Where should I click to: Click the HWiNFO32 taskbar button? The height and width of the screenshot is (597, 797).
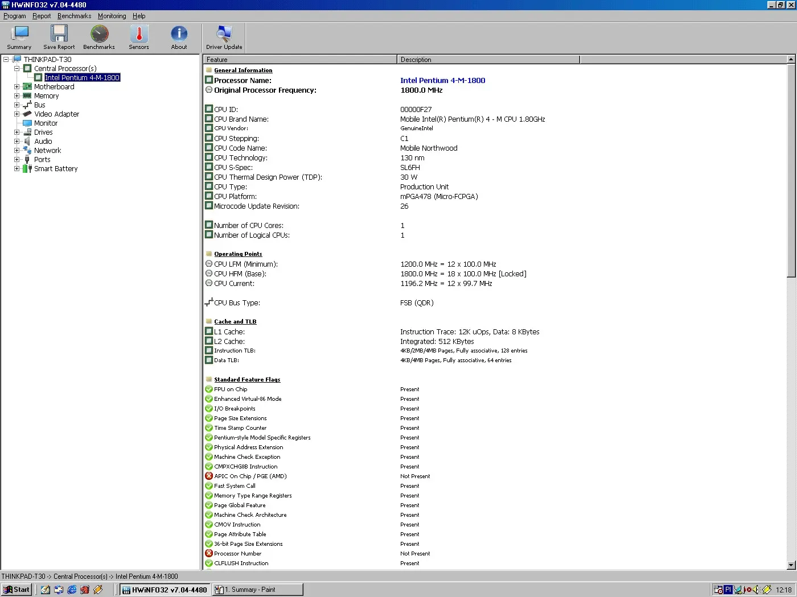coord(165,590)
